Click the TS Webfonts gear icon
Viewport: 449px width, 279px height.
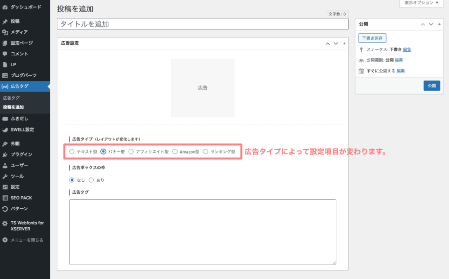(5, 224)
